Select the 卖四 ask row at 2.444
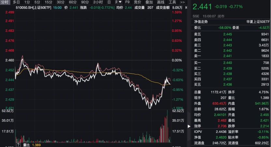Viewport: 271px width, 147px height. (231, 40)
